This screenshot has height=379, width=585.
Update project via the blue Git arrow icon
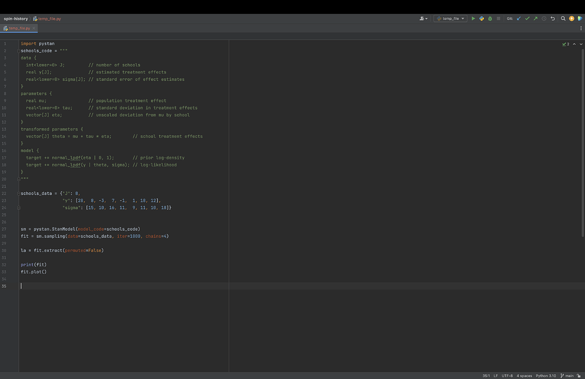click(x=519, y=18)
